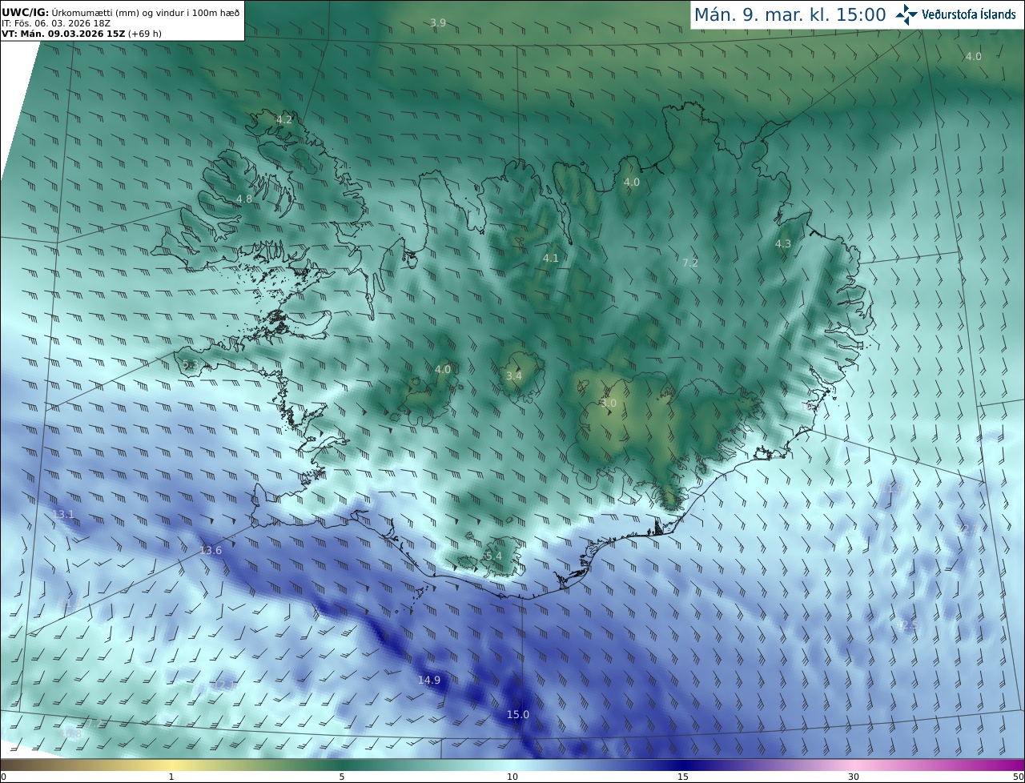The height and width of the screenshot is (783, 1025).
Task: Click the 13.6 value on the map
Action: [x=211, y=550]
